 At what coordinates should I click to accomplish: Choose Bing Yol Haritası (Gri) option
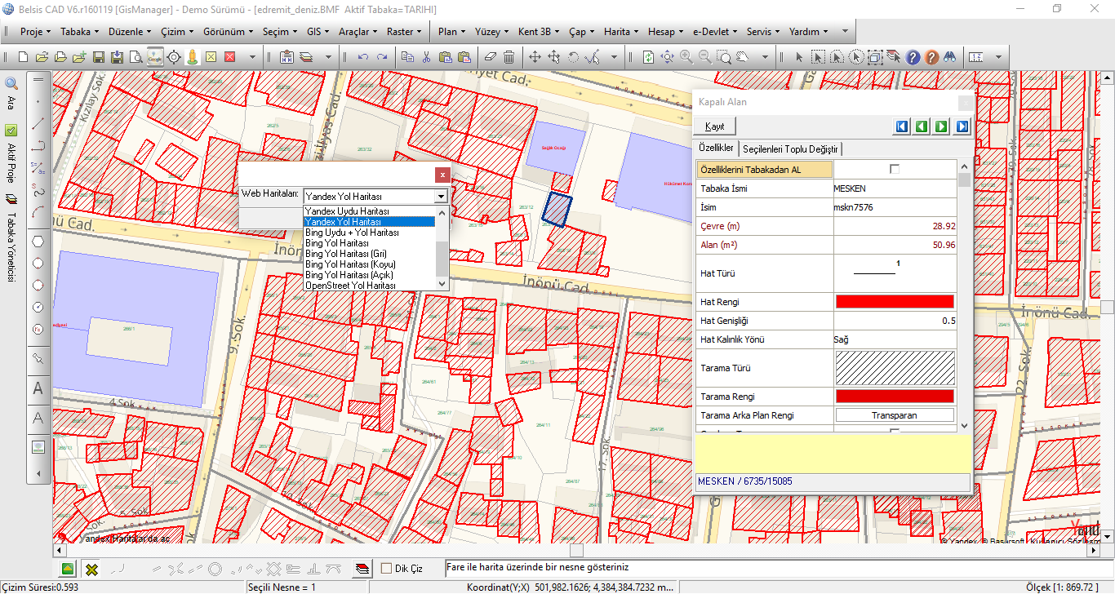[370, 253]
